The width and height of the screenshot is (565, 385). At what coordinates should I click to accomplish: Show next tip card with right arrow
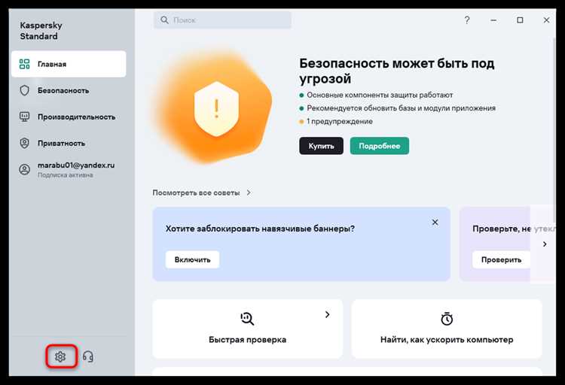pyautogui.click(x=545, y=244)
